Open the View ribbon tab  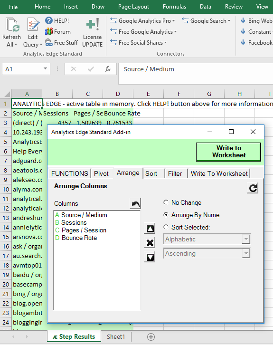pyautogui.click(x=262, y=7)
